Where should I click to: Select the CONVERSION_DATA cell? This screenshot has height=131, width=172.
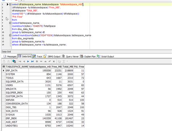(x=17, y=103)
